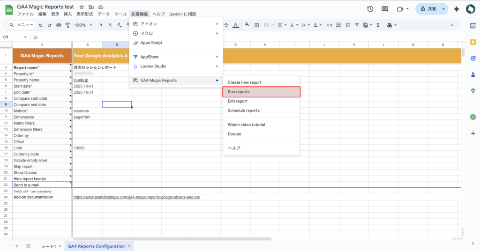Insert a comment from toolbar
480x251 pixels.
coord(339,25)
